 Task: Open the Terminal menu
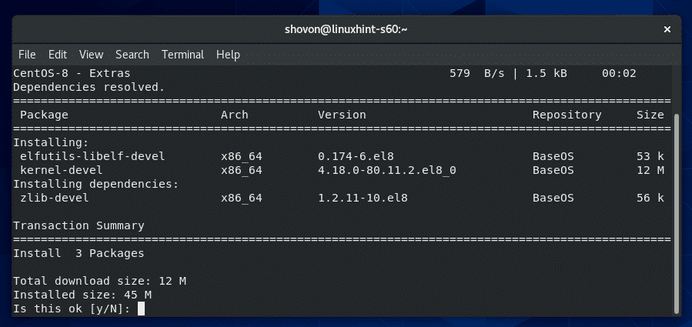[182, 55]
